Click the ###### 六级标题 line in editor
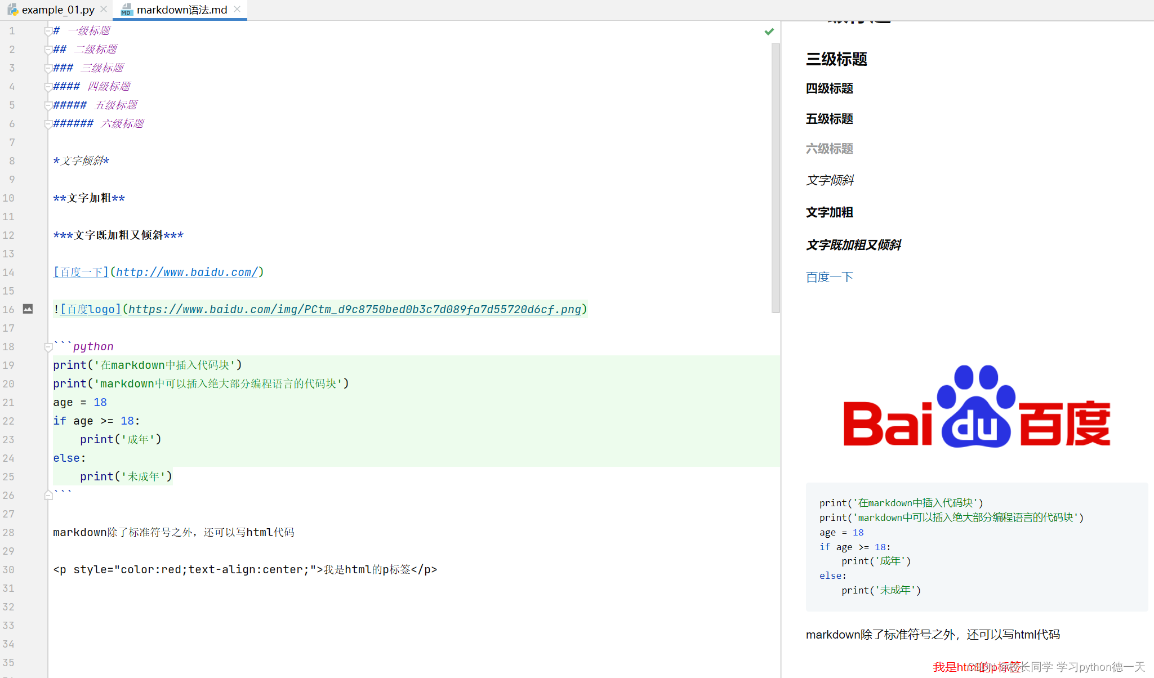This screenshot has height=678, width=1154. point(99,123)
